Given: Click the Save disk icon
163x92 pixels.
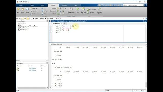Looking at the screenshot, I should [x=27, y=9].
